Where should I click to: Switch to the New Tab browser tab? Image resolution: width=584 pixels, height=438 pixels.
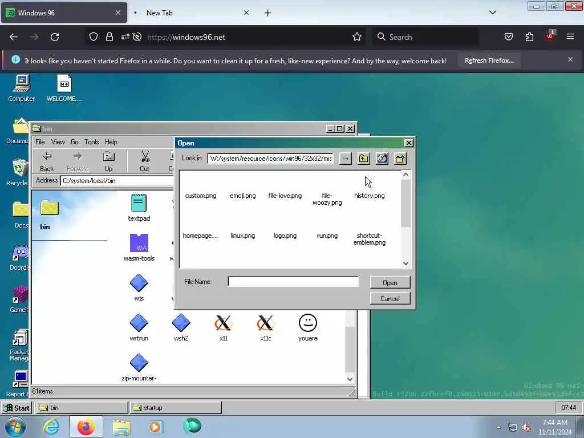[190, 13]
